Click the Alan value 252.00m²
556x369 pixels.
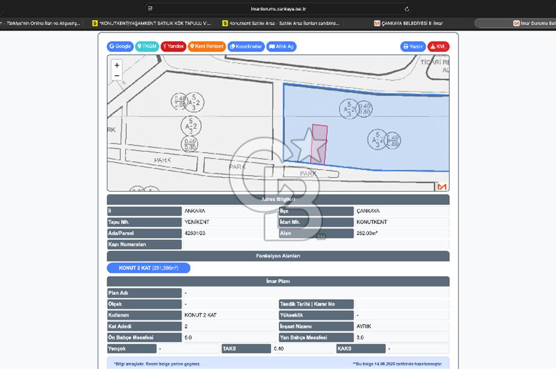(x=367, y=233)
